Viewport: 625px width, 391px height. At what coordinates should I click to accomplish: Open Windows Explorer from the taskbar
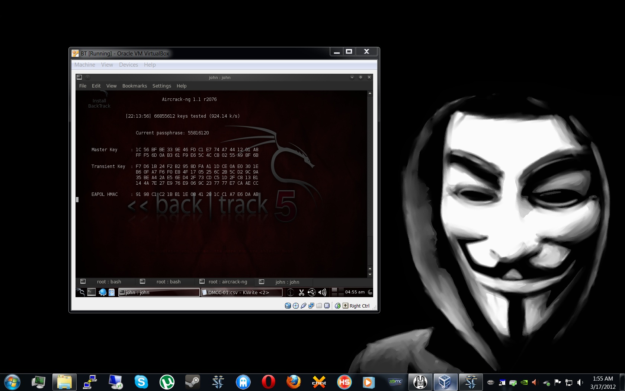click(x=64, y=382)
